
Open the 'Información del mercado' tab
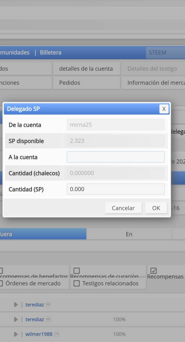pos(153,83)
